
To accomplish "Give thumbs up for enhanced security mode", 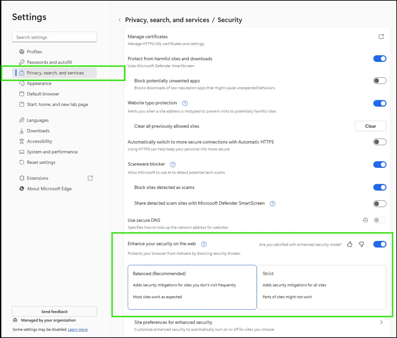I will (x=350, y=244).
